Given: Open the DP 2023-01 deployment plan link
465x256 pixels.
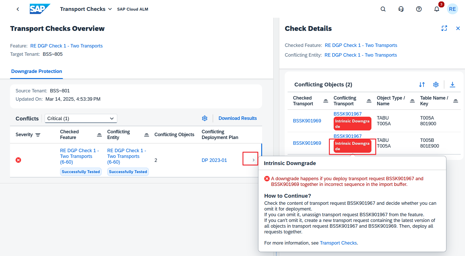Looking at the screenshot, I should 214,160.
